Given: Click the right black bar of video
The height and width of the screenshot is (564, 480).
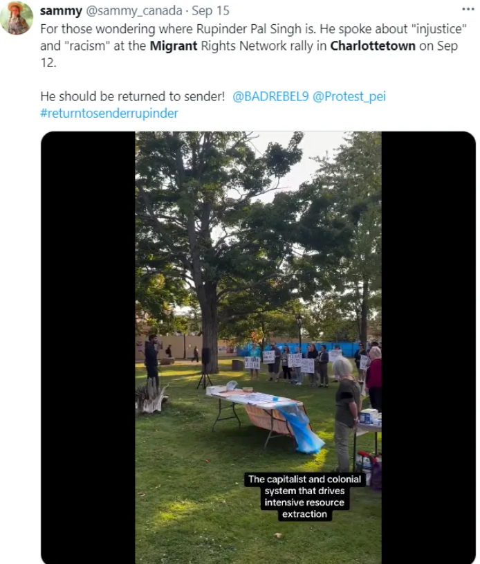Looking at the screenshot, I should pos(429,347).
